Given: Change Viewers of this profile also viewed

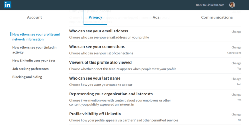Looking at the screenshot, I should coord(236,63).
